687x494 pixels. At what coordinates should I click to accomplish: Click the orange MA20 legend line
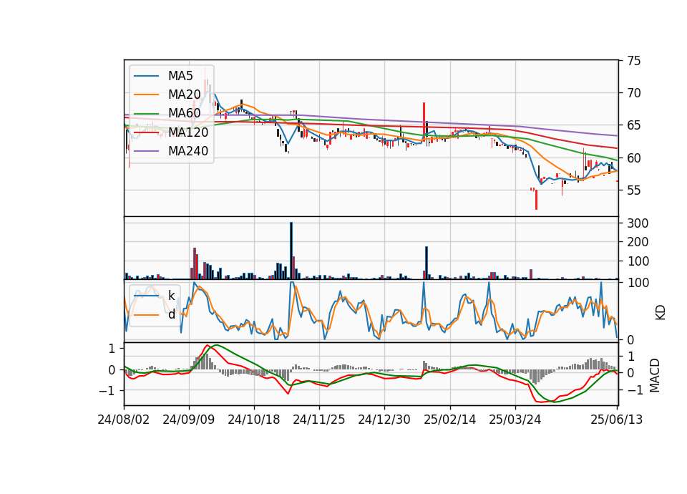[146, 95]
